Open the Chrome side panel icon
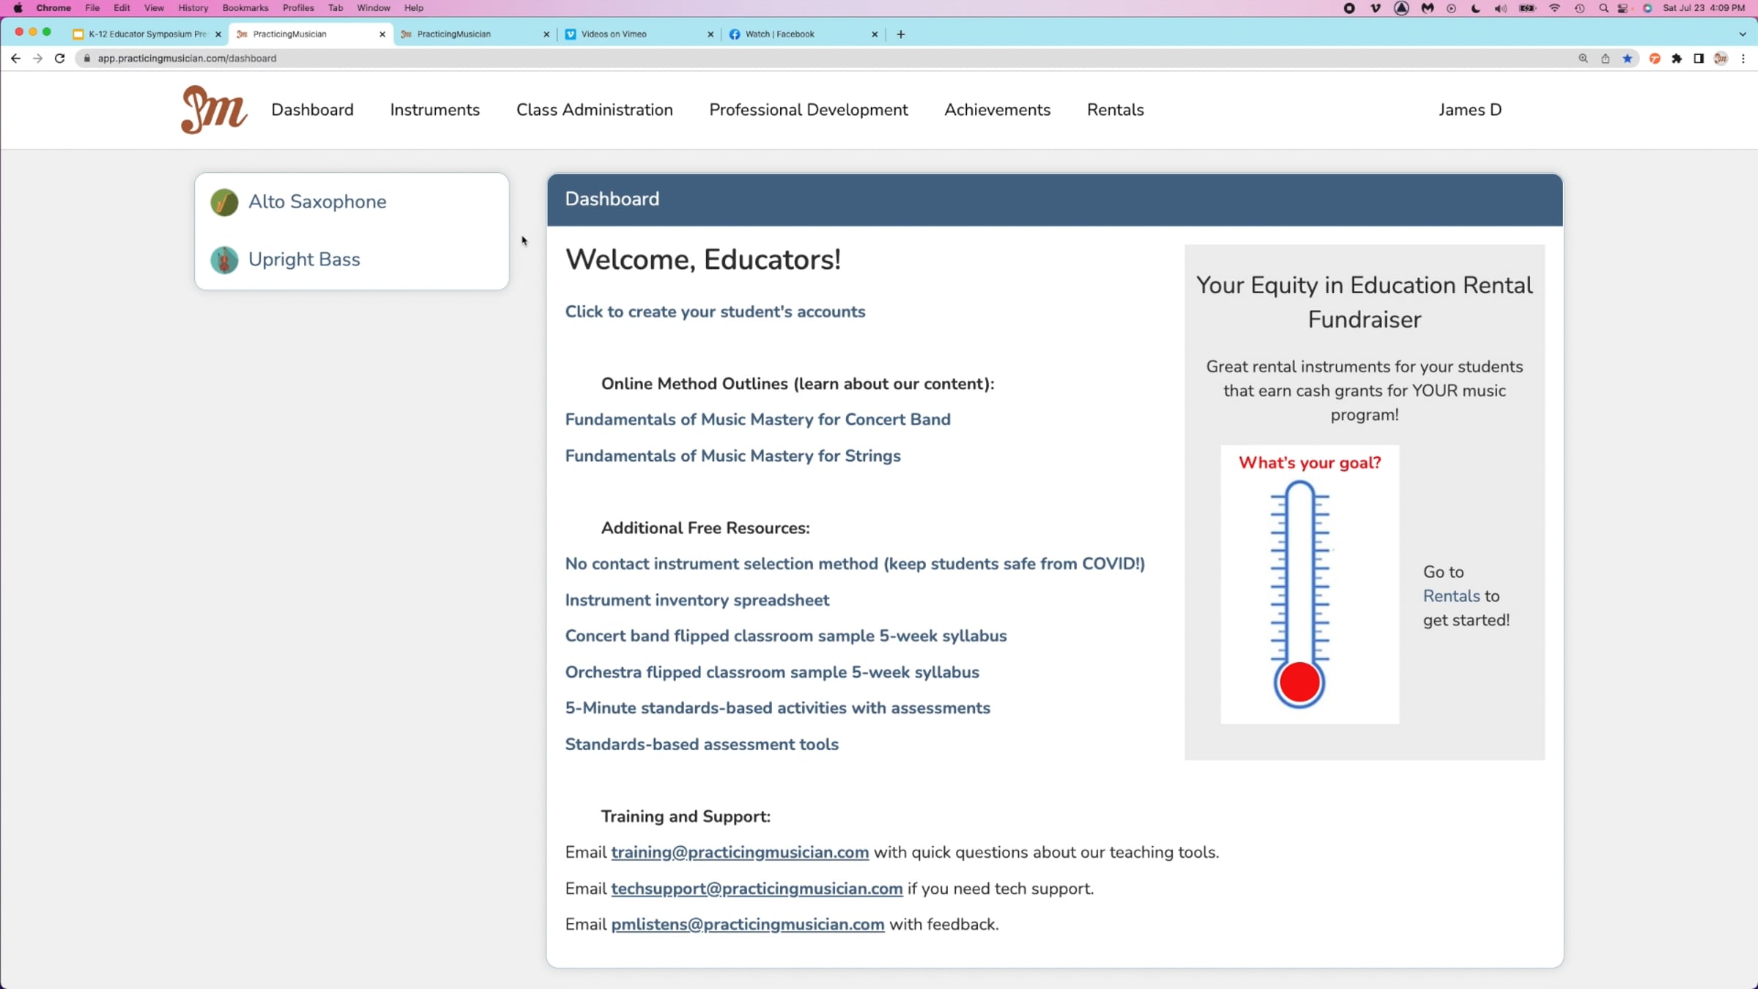The image size is (1758, 989). [x=1699, y=59]
